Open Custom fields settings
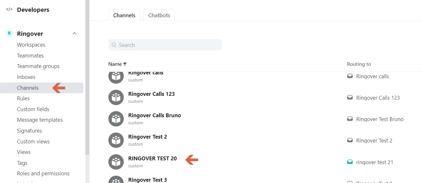Image resolution: width=422 pixels, height=183 pixels. (x=33, y=109)
